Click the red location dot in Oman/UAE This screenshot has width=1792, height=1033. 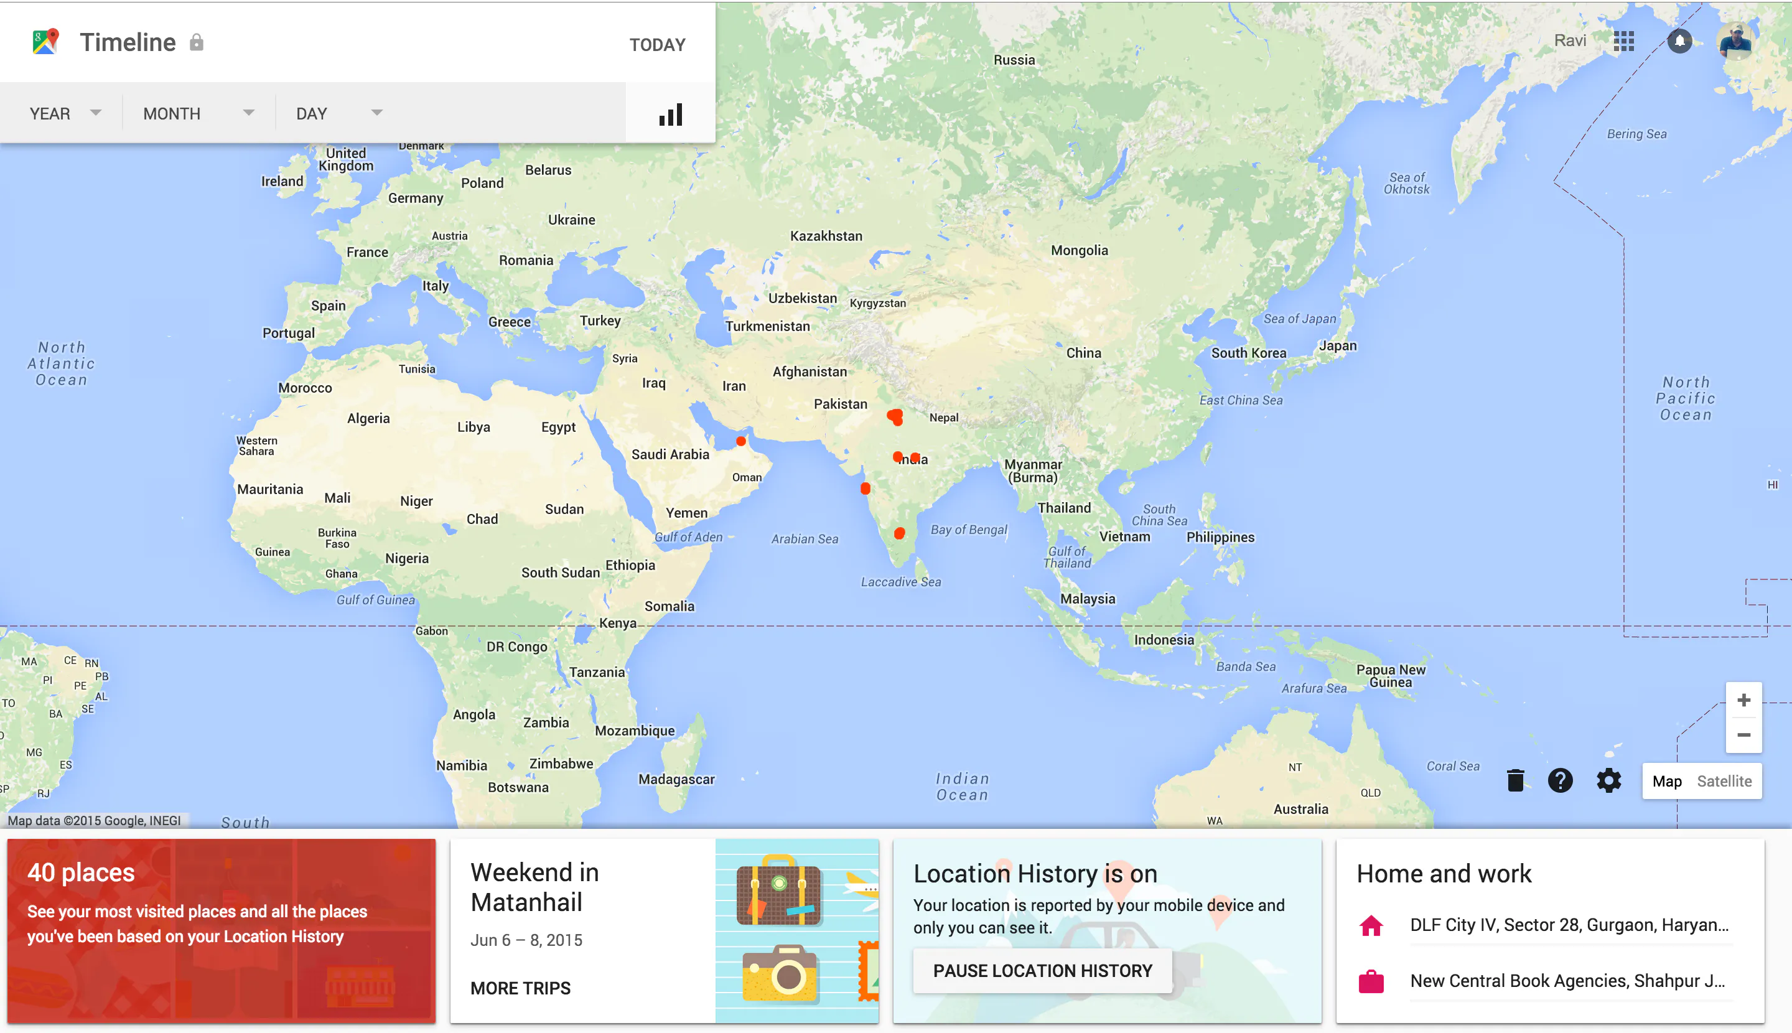(x=740, y=441)
